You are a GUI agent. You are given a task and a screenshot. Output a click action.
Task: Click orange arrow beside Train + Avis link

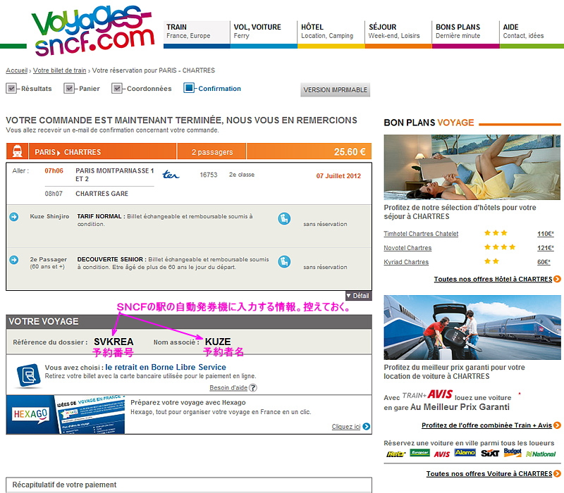coord(557,425)
